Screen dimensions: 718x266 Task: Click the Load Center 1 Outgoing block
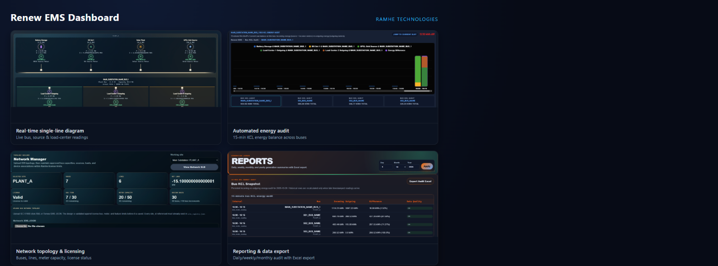tap(49, 97)
